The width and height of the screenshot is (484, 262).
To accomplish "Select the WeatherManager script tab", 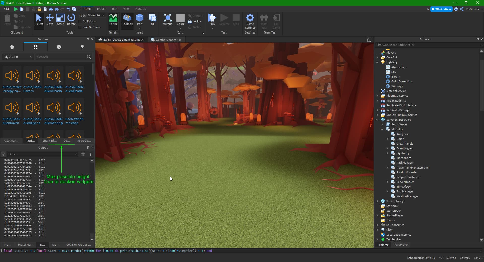I will pos(166,40).
